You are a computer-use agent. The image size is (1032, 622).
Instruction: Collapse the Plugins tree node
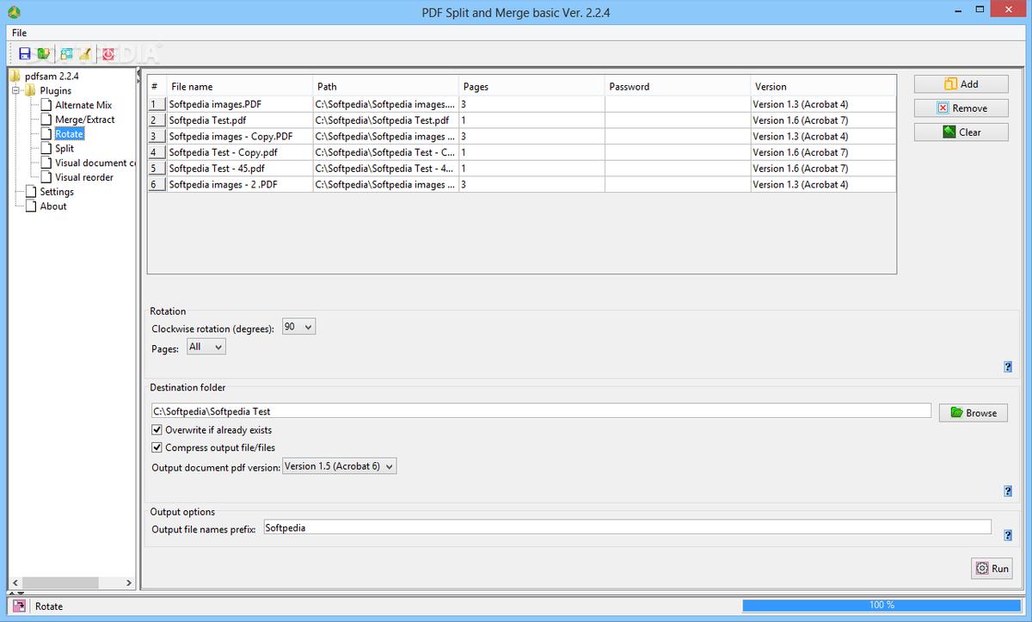[x=15, y=90]
